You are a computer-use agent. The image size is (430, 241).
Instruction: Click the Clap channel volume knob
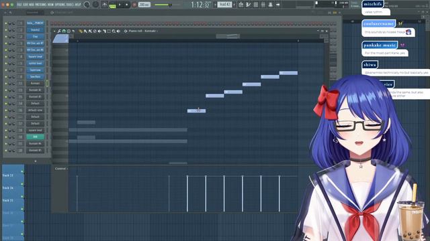pos(13,37)
